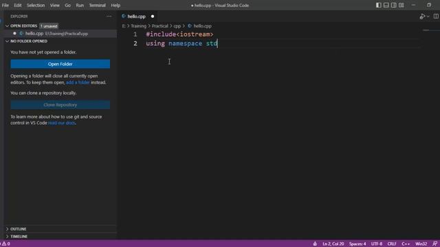Click icon left of Ln 2, Col 20 in status bar
This screenshot has width=440, height=247.
[315, 244]
